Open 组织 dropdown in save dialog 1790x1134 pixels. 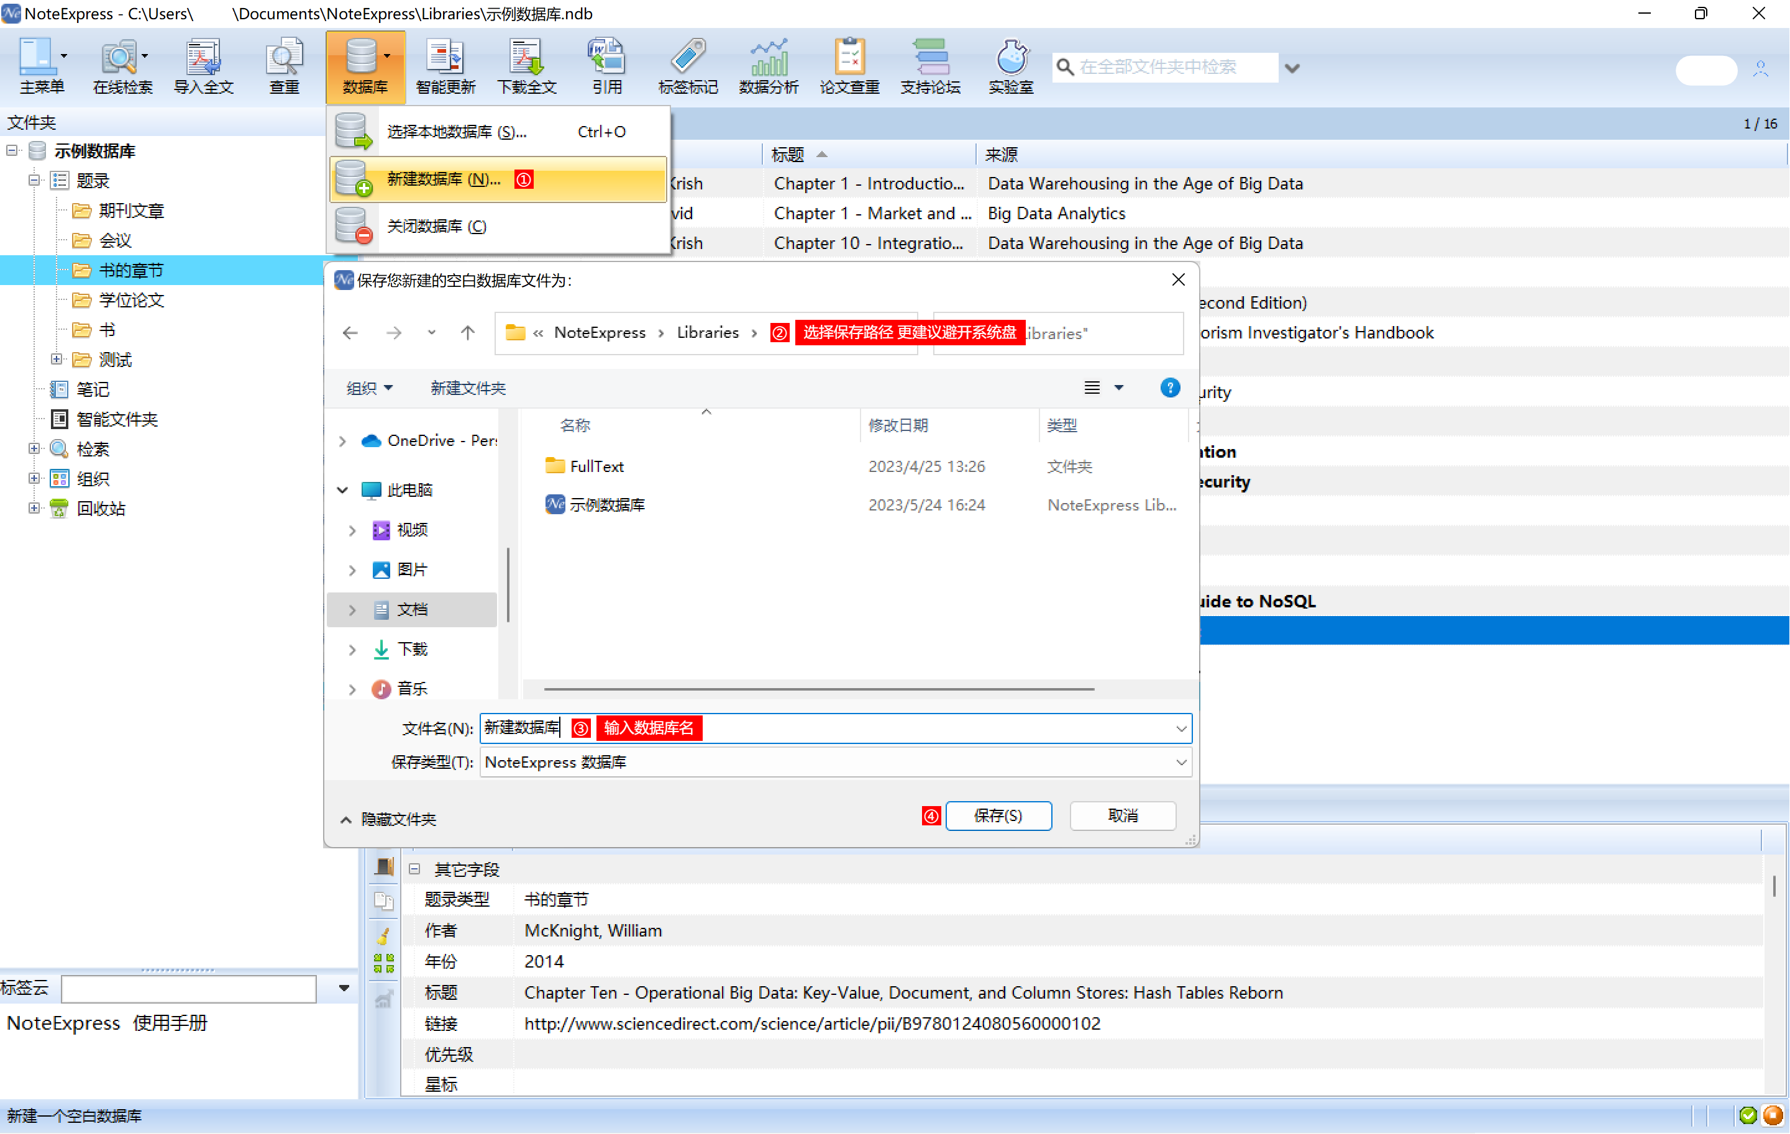click(x=370, y=388)
